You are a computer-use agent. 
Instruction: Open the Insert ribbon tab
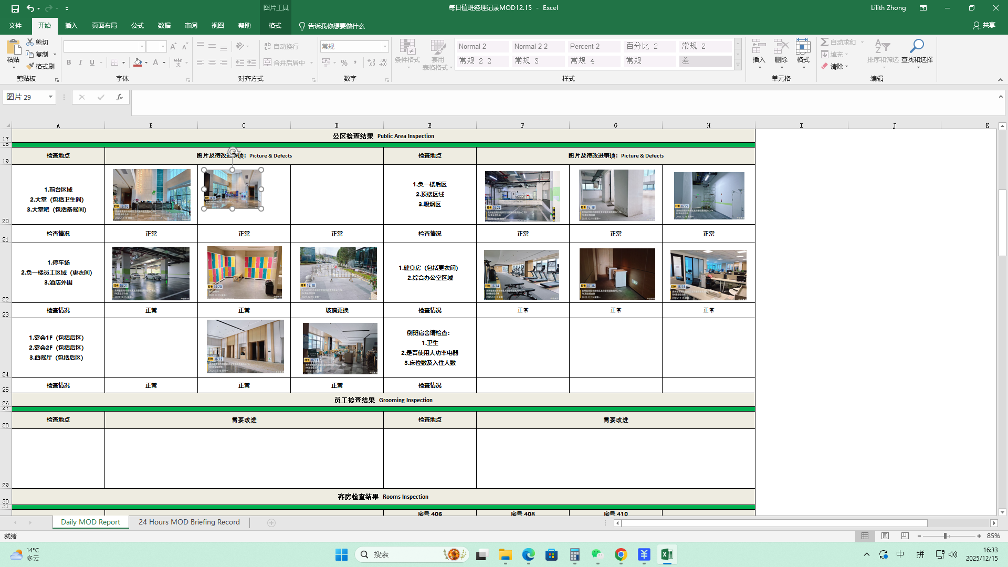(71, 25)
